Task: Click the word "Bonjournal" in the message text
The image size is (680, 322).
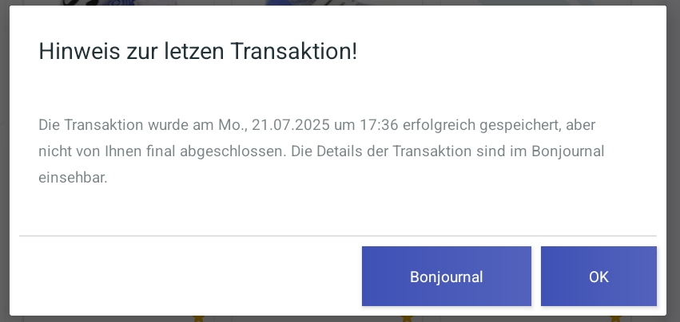Action: click(x=567, y=151)
